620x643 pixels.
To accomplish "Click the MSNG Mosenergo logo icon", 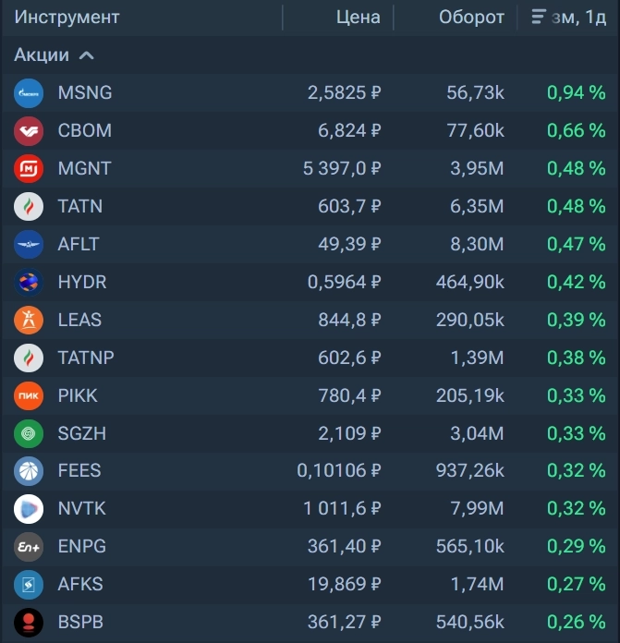I will [29, 93].
